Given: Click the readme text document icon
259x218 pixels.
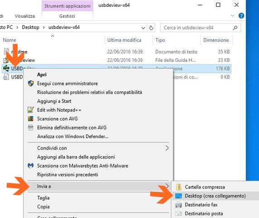Looking at the screenshot, I should tap(6, 51).
